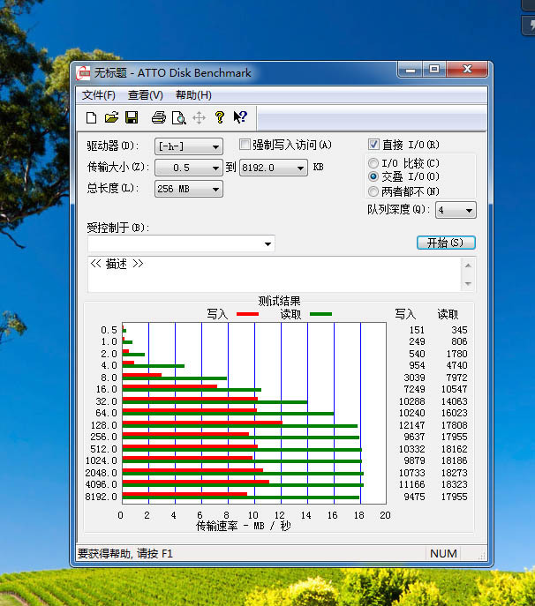Viewport: 535px width, 606px height.
Task: Click the 读取 results column header
Action: click(448, 314)
